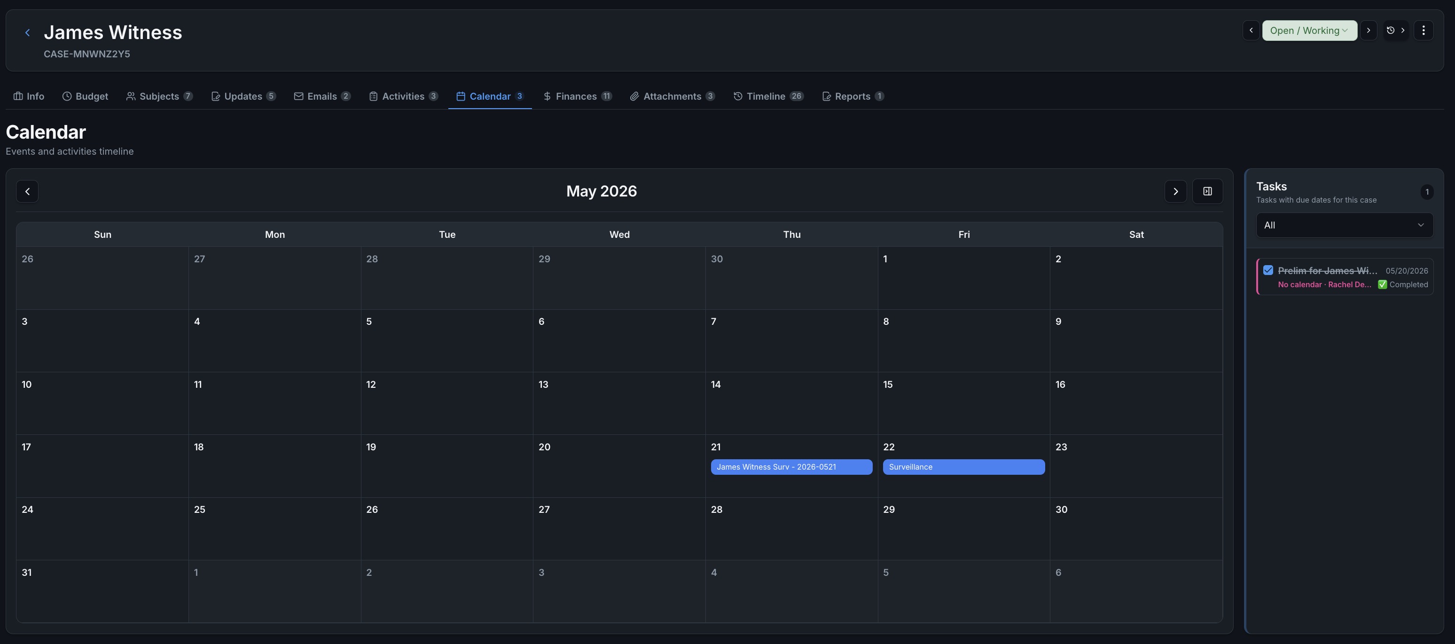The width and height of the screenshot is (1455, 644).
Task: Switch to the Info tab
Action: pyautogui.click(x=29, y=97)
